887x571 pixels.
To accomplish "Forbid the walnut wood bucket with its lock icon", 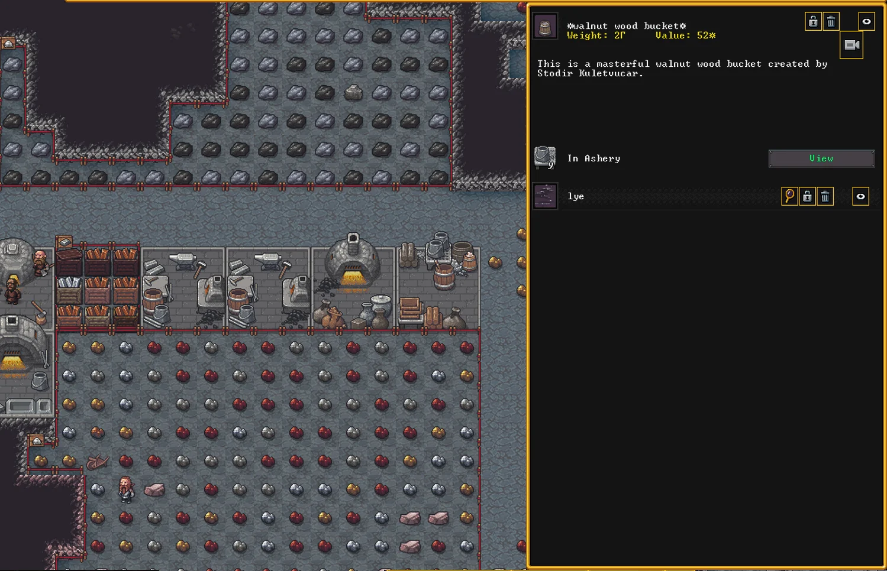I will click(x=813, y=22).
